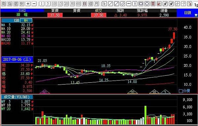Expand the MA 60 period triangle marker

click(x=45, y=92)
